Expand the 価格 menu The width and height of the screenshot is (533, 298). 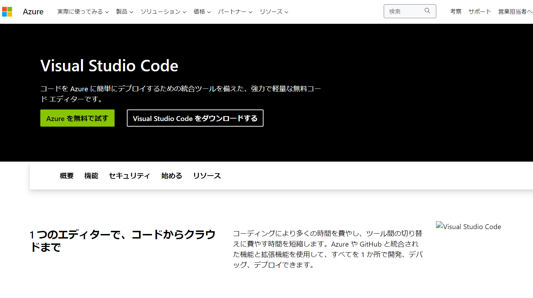[x=202, y=12]
